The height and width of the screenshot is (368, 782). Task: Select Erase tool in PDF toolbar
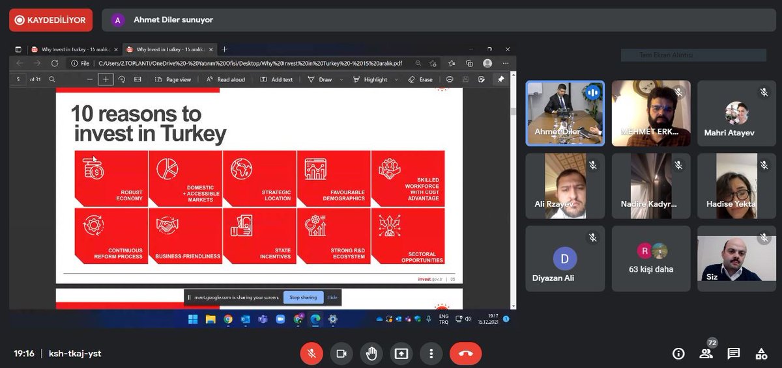pos(420,79)
